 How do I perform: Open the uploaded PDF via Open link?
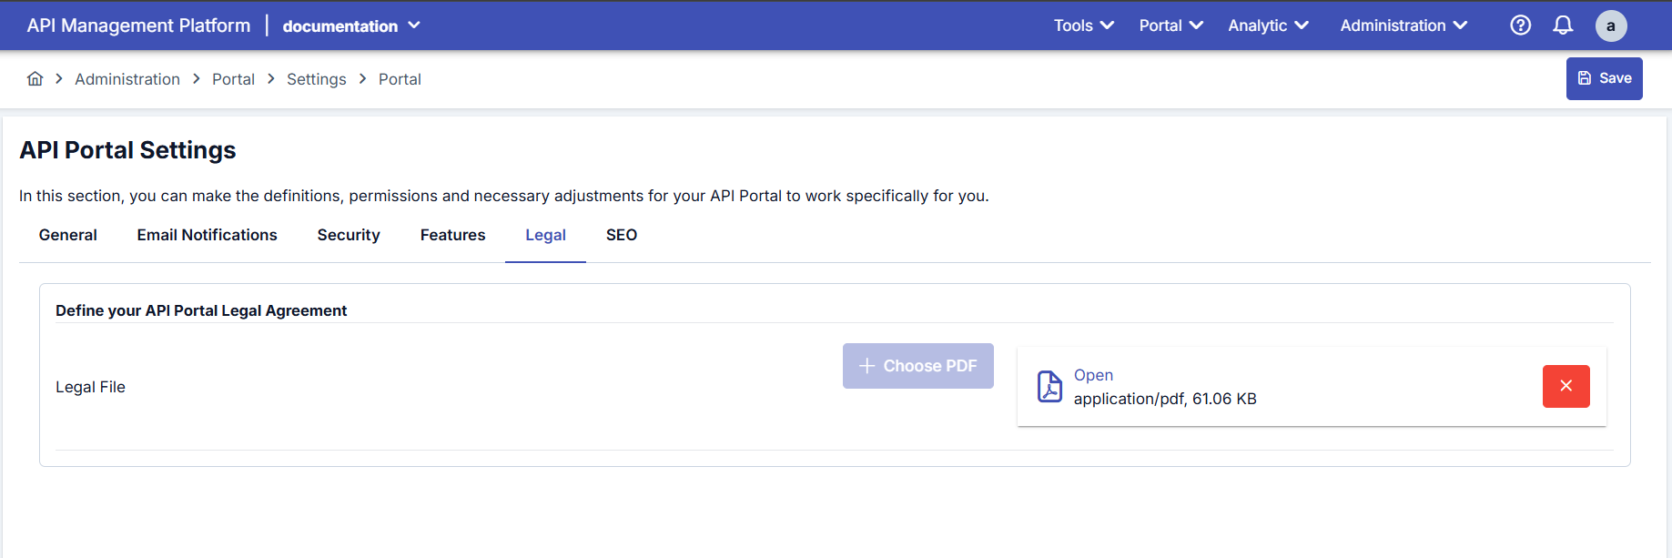pos(1093,375)
